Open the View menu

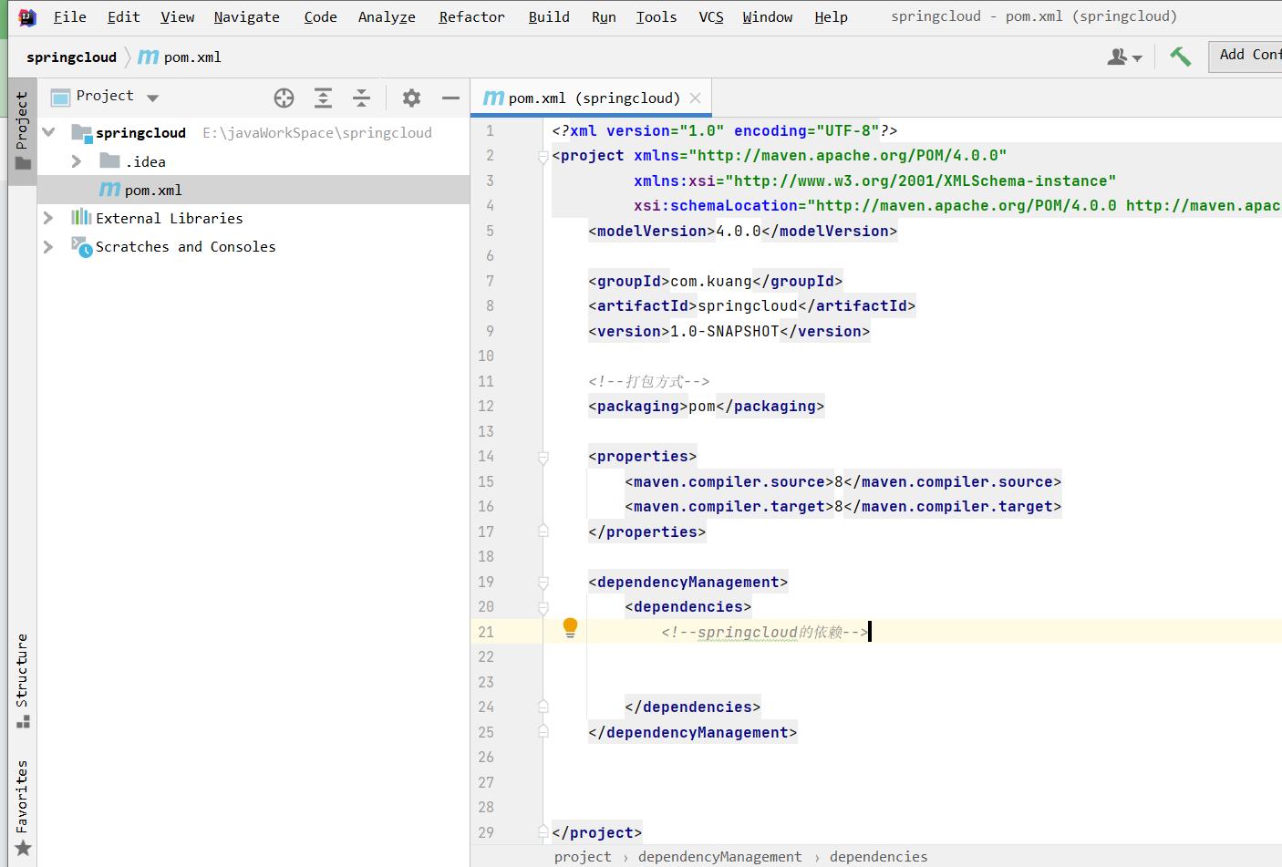pos(177,16)
